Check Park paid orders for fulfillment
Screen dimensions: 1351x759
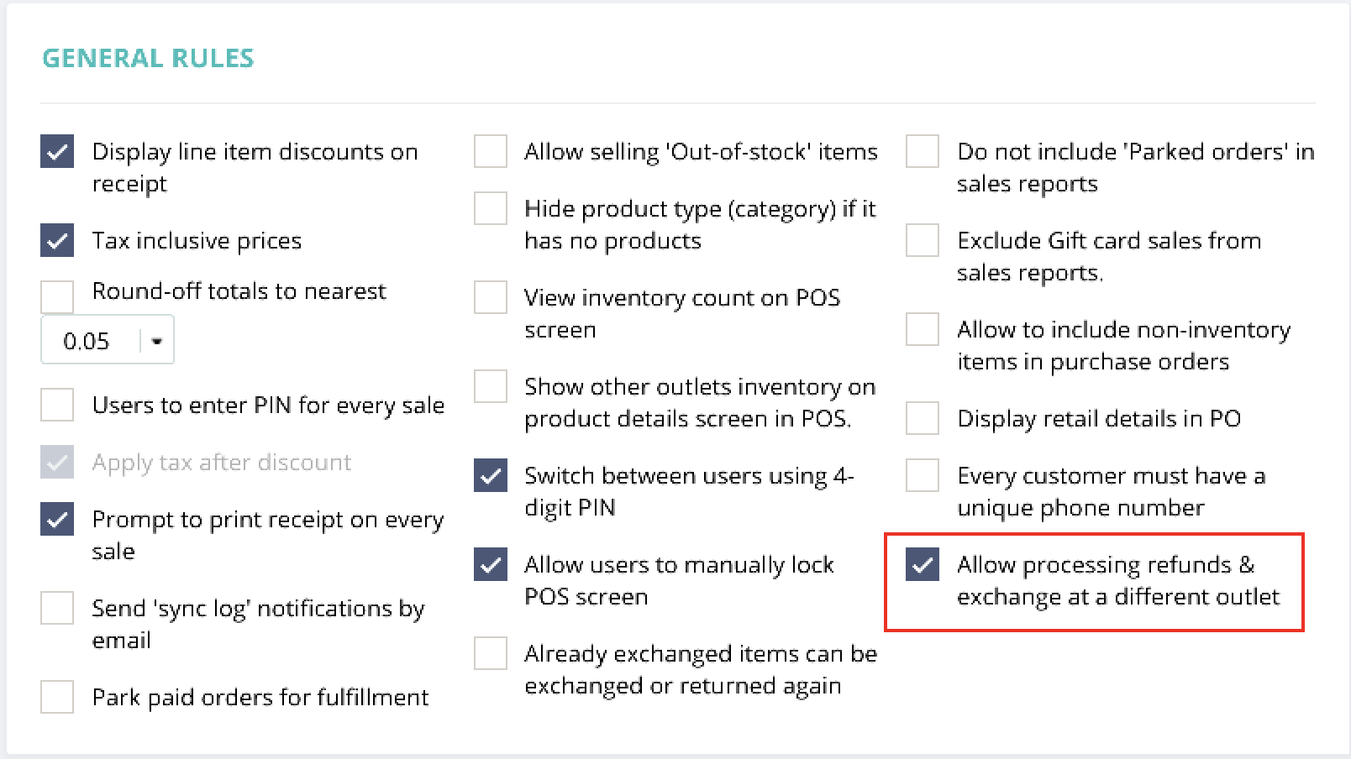click(x=57, y=697)
